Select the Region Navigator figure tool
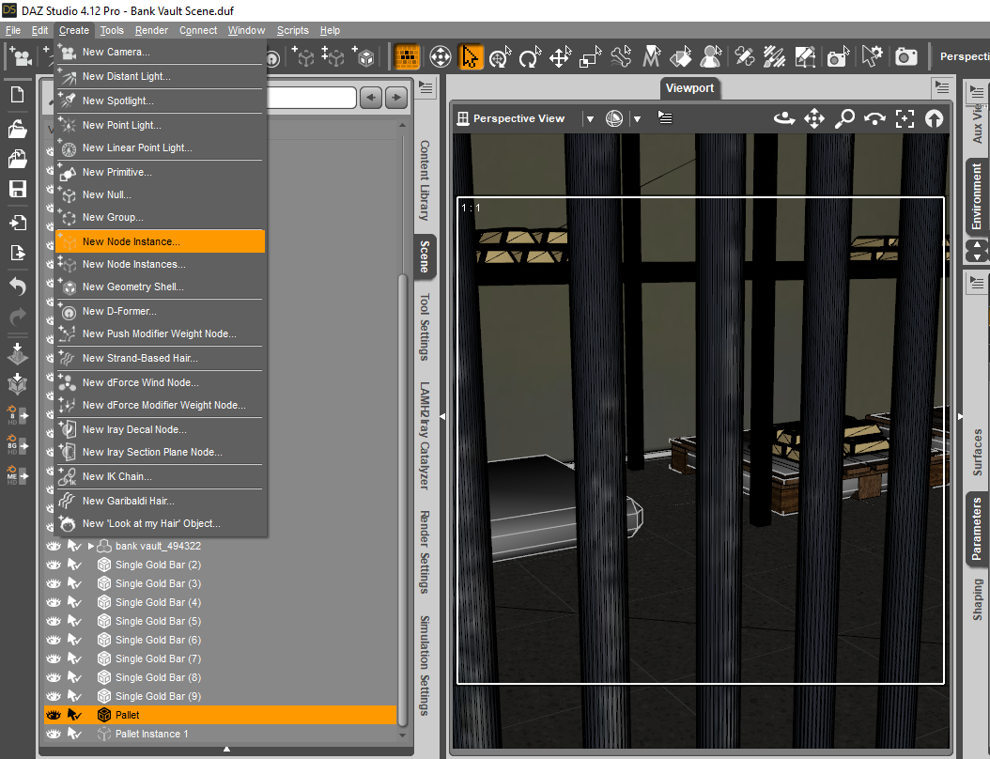The width and height of the screenshot is (990, 759). pyautogui.click(x=712, y=56)
